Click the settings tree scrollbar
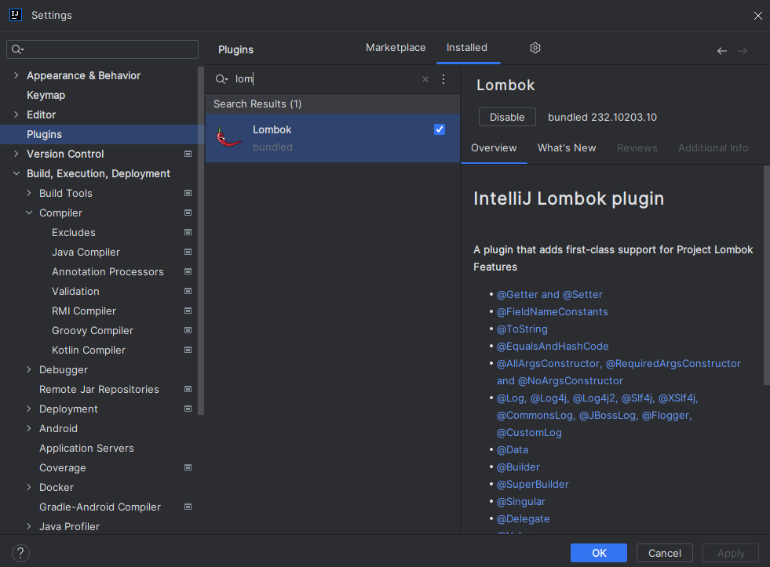770x567 pixels. 201,240
